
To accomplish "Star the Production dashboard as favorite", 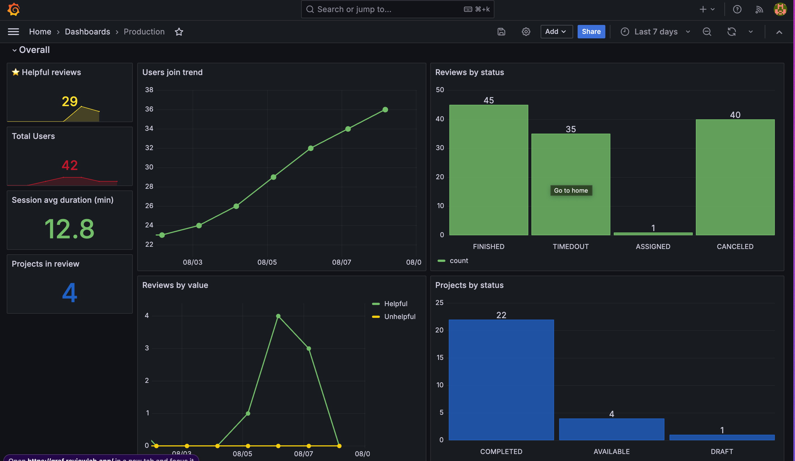I will (179, 32).
